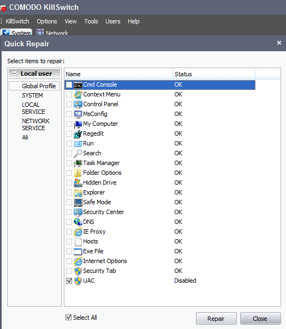Select the Hidden Drive icon

coord(78,183)
